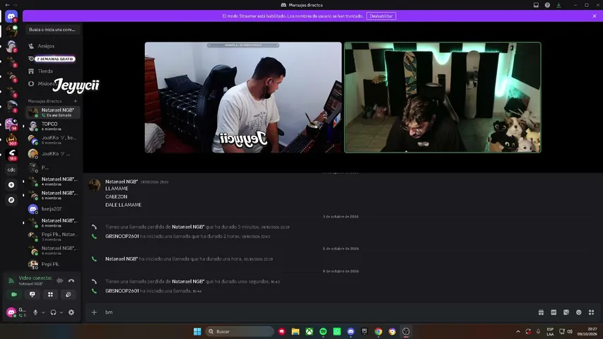Open TOPCO group conversation
Viewport: 603px width, 339px height.
tap(53, 126)
